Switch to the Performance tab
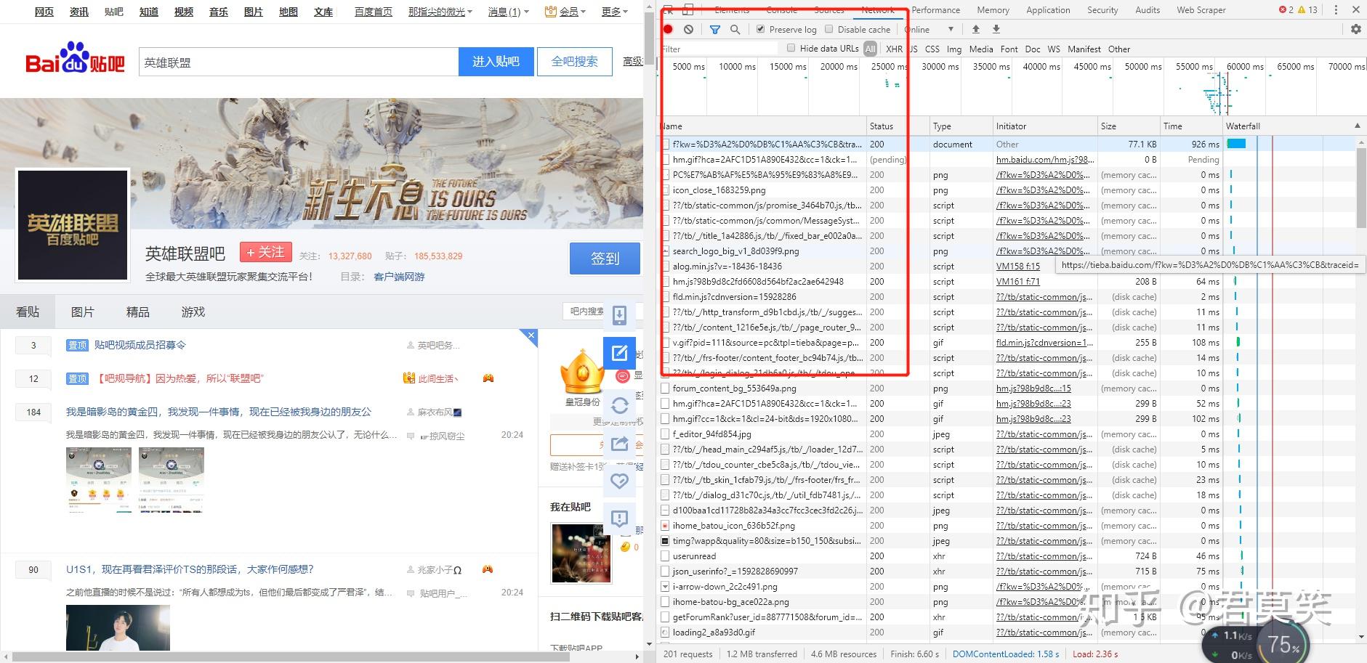The width and height of the screenshot is (1367, 663). (x=935, y=10)
